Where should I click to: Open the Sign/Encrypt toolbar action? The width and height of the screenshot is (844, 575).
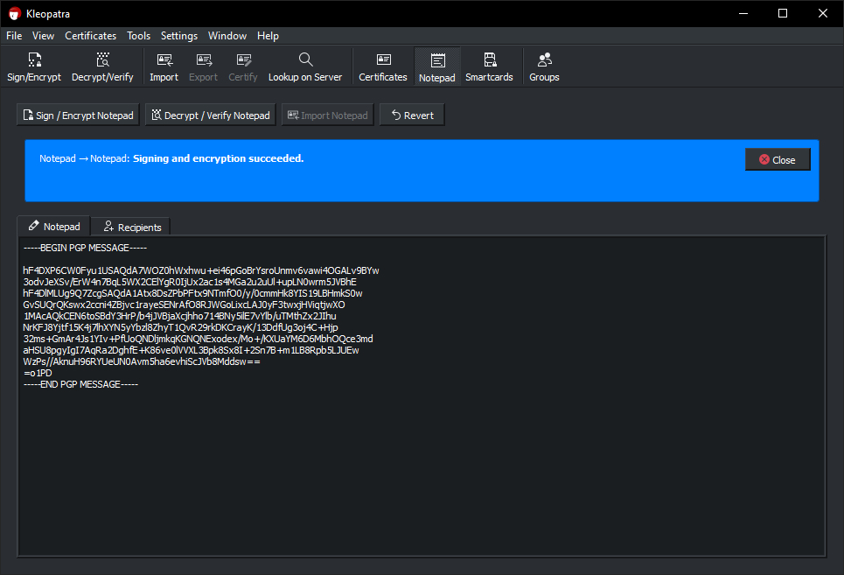(34, 67)
